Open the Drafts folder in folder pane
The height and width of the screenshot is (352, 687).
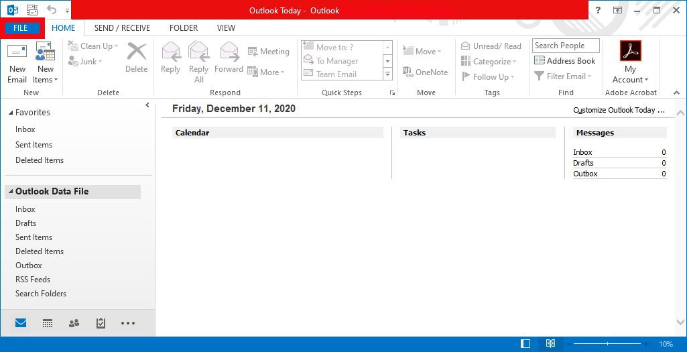(26, 223)
